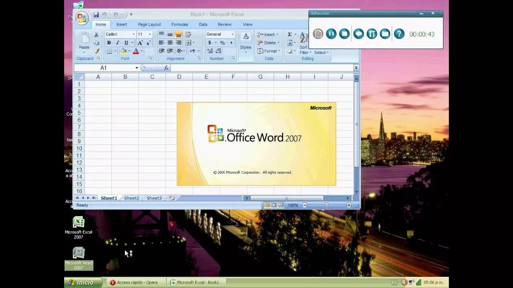Toggle Italic formatting
This screenshot has height=288, width=513.
(x=117, y=43)
